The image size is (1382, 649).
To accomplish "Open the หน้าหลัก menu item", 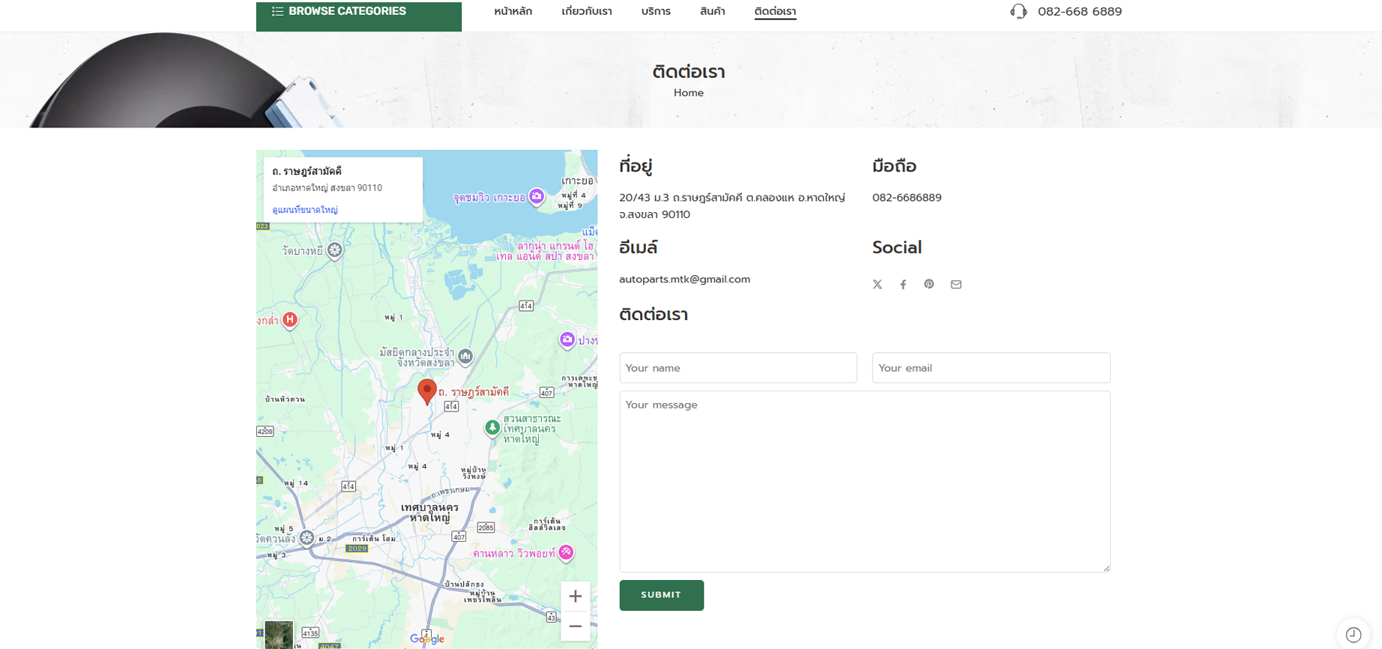I will point(513,11).
